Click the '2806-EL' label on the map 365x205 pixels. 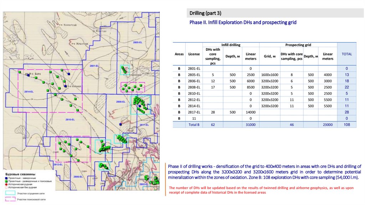[x=78, y=176]
